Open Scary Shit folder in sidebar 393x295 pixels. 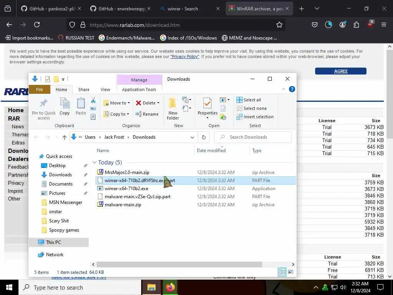click(59, 221)
